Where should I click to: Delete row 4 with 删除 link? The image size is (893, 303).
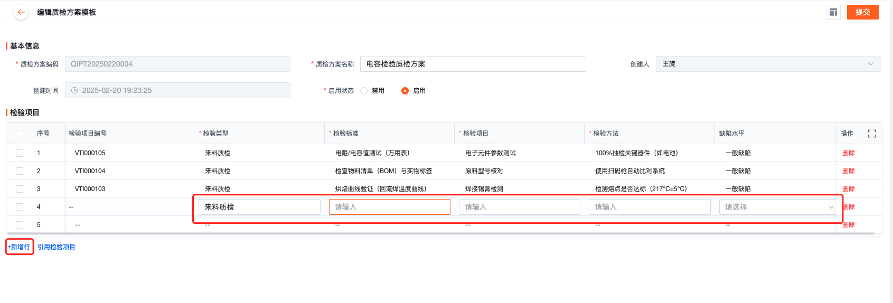(849, 207)
